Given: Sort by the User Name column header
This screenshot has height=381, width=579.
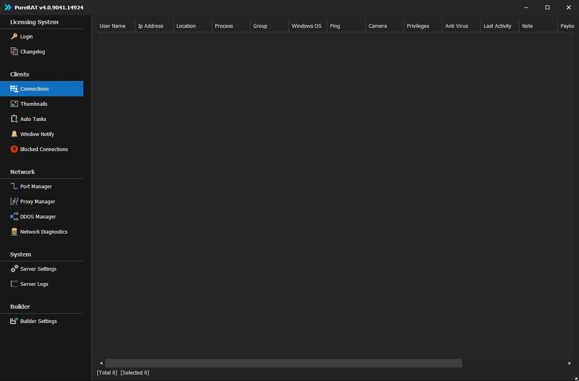Looking at the screenshot, I should point(116,26).
